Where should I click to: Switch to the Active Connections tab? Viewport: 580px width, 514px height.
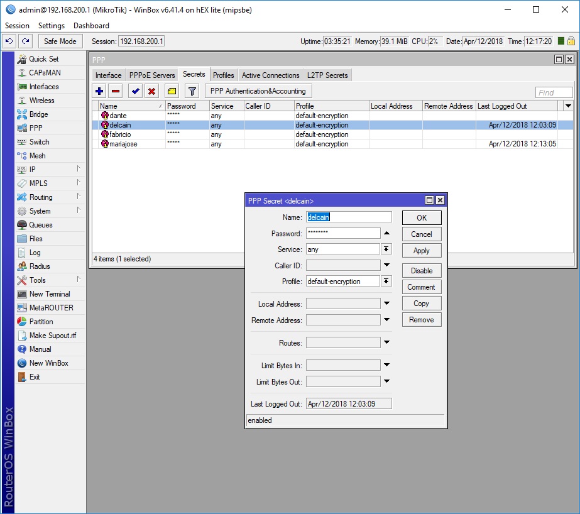(270, 75)
